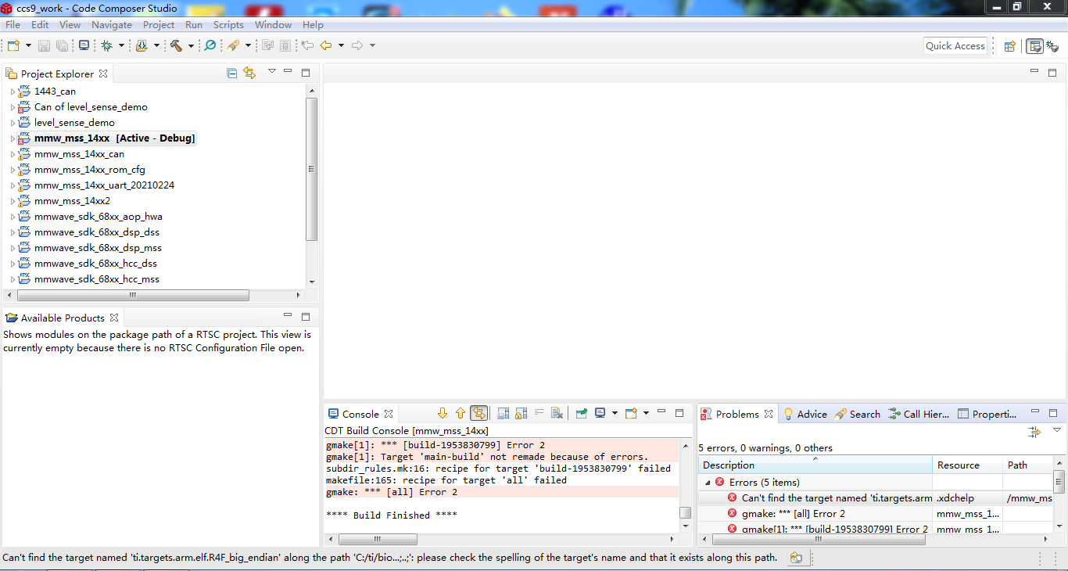Toggle Link with Editor in Project Explorer

click(249, 73)
